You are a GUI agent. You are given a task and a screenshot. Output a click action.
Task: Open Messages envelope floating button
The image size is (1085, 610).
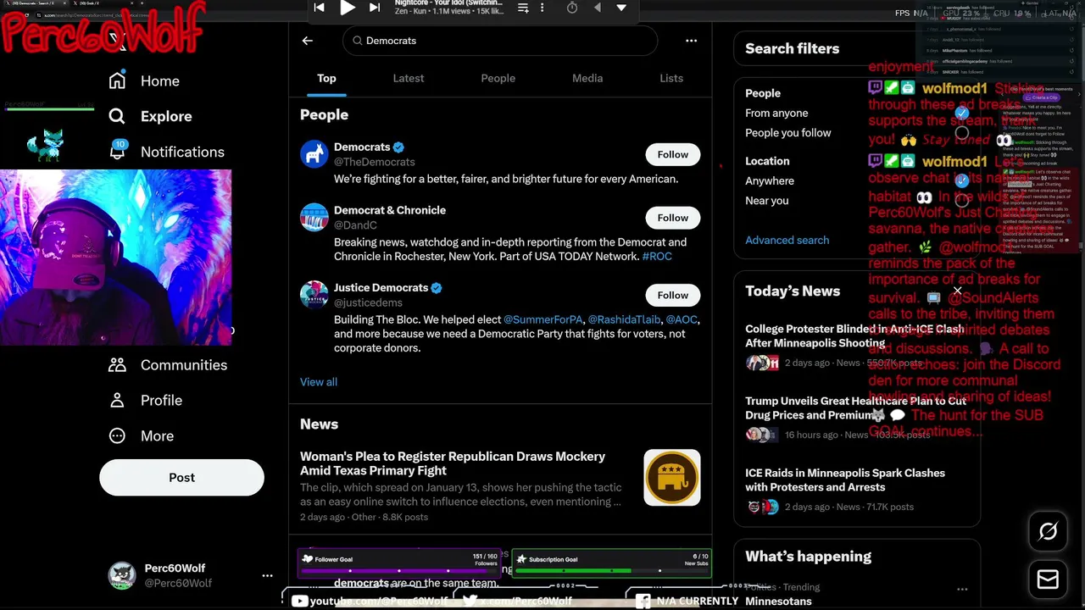point(1048,579)
